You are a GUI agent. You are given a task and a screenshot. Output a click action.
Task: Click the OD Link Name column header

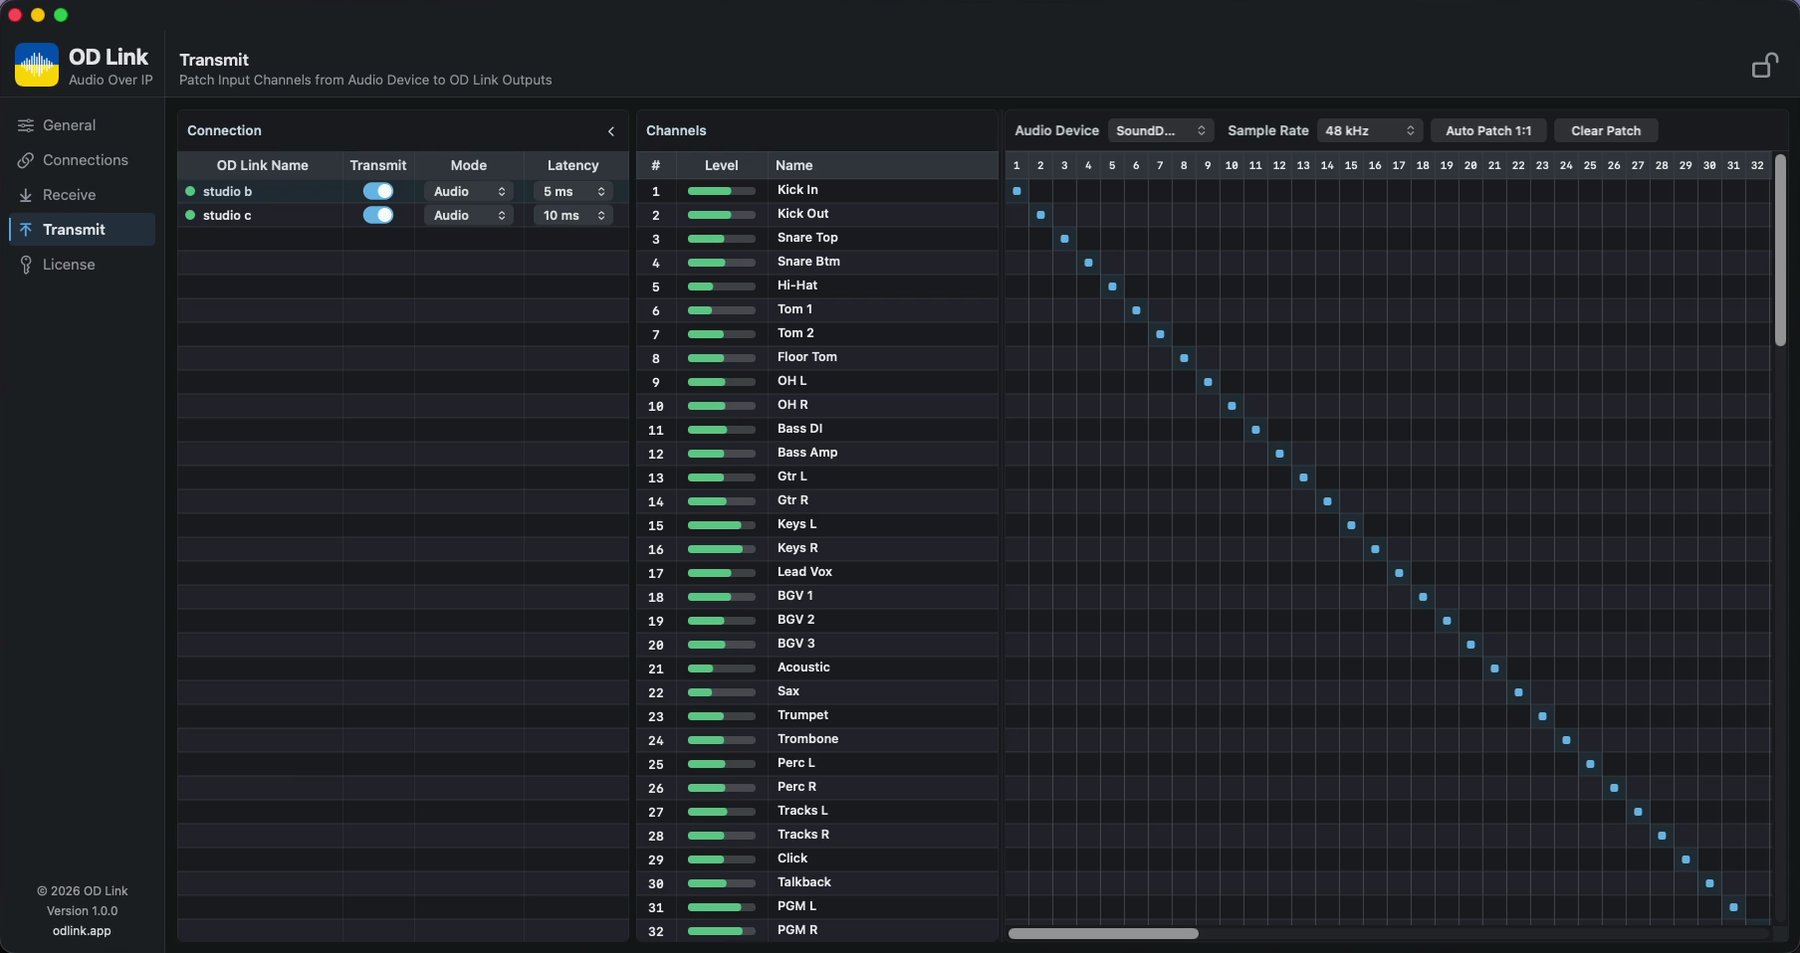262,165
